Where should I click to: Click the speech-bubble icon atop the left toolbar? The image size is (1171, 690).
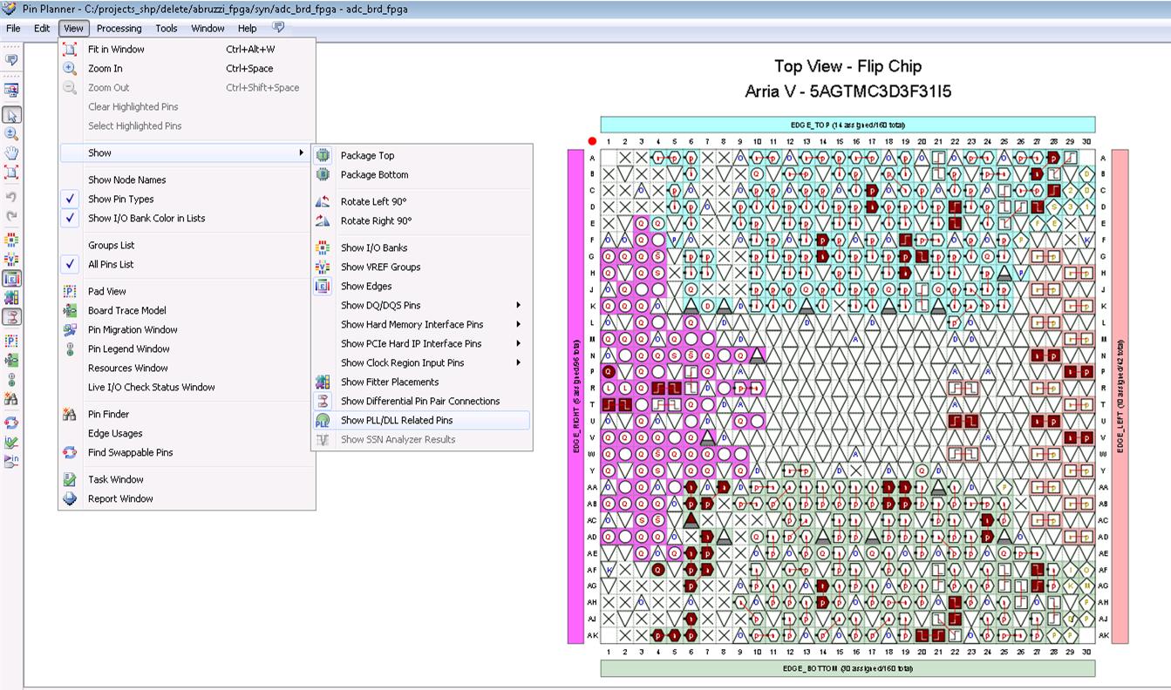click(x=11, y=60)
